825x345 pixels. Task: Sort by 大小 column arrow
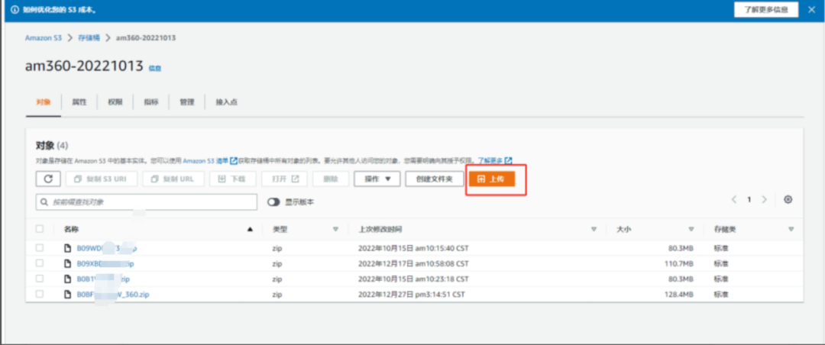[x=691, y=229]
